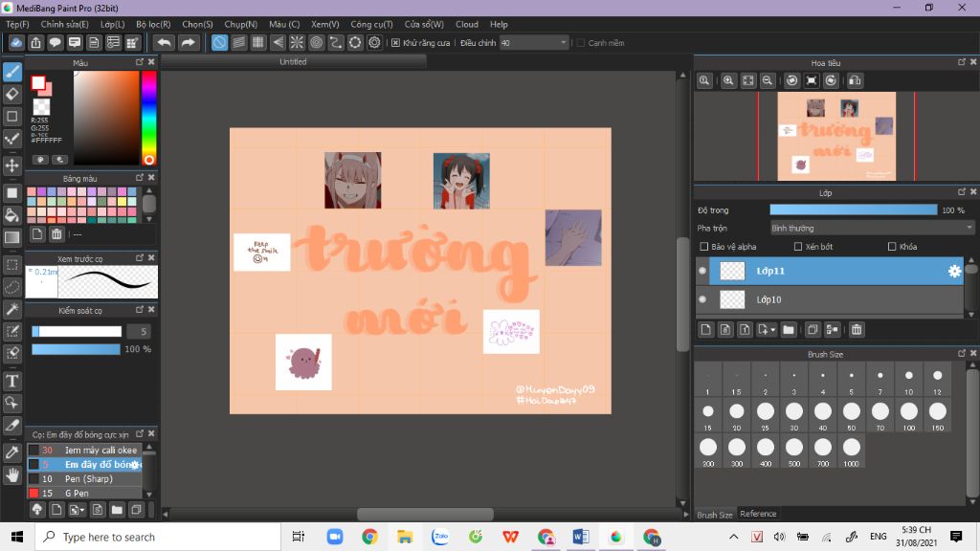Image resolution: width=980 pixels, height=551 pixels.
Task: Click the rainbow hue strip
Action: (148, 118)
